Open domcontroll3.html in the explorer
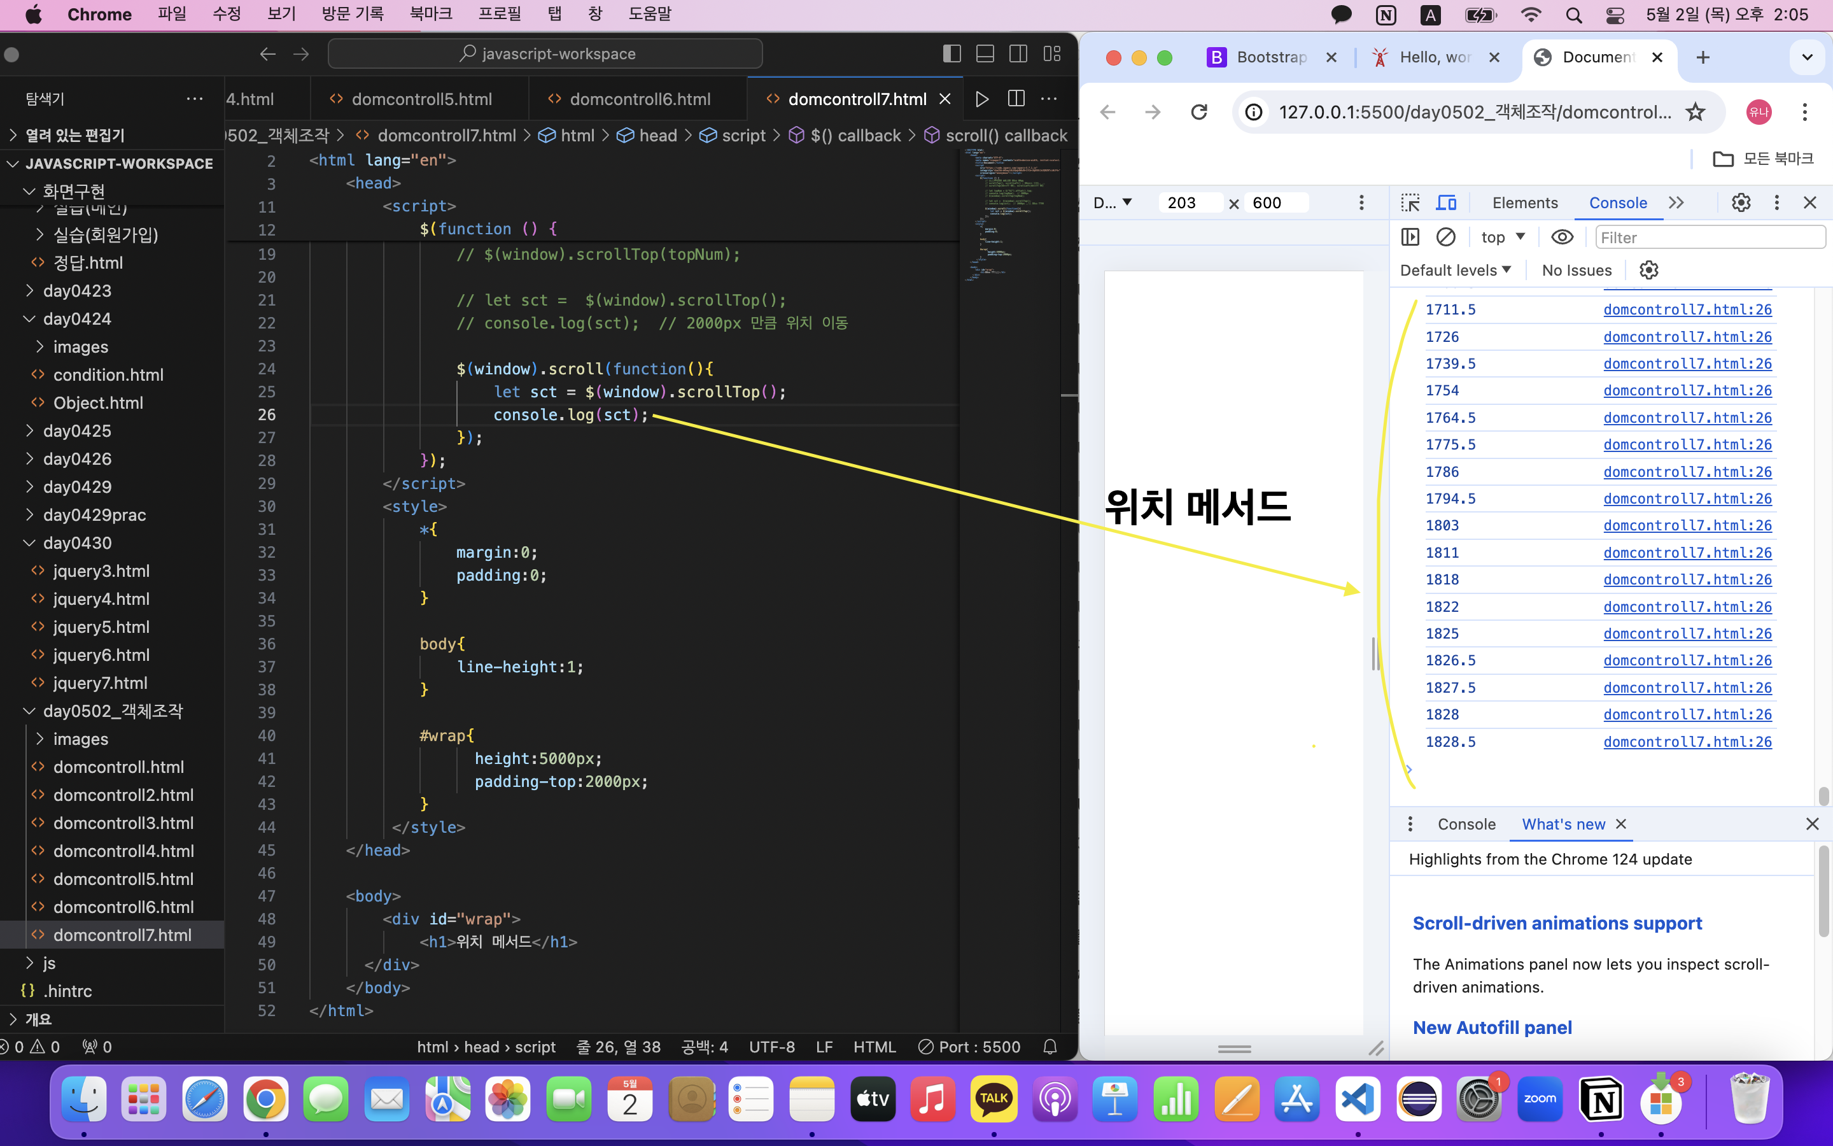 pos(123,823)
